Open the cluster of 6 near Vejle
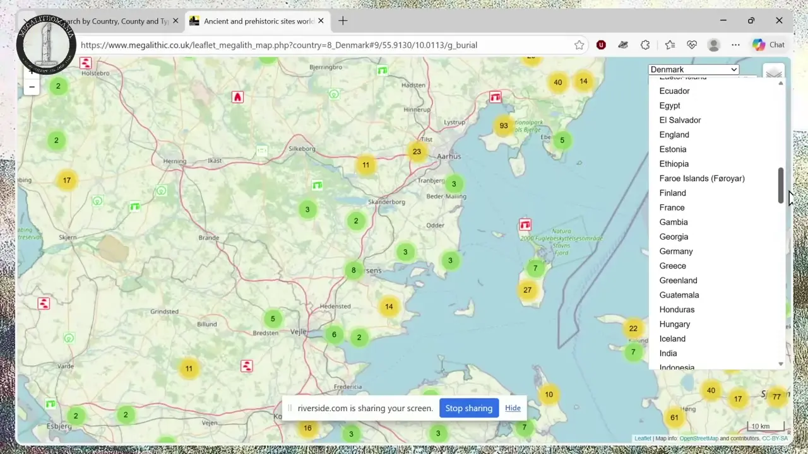808x454 pixels. (334, 335)
